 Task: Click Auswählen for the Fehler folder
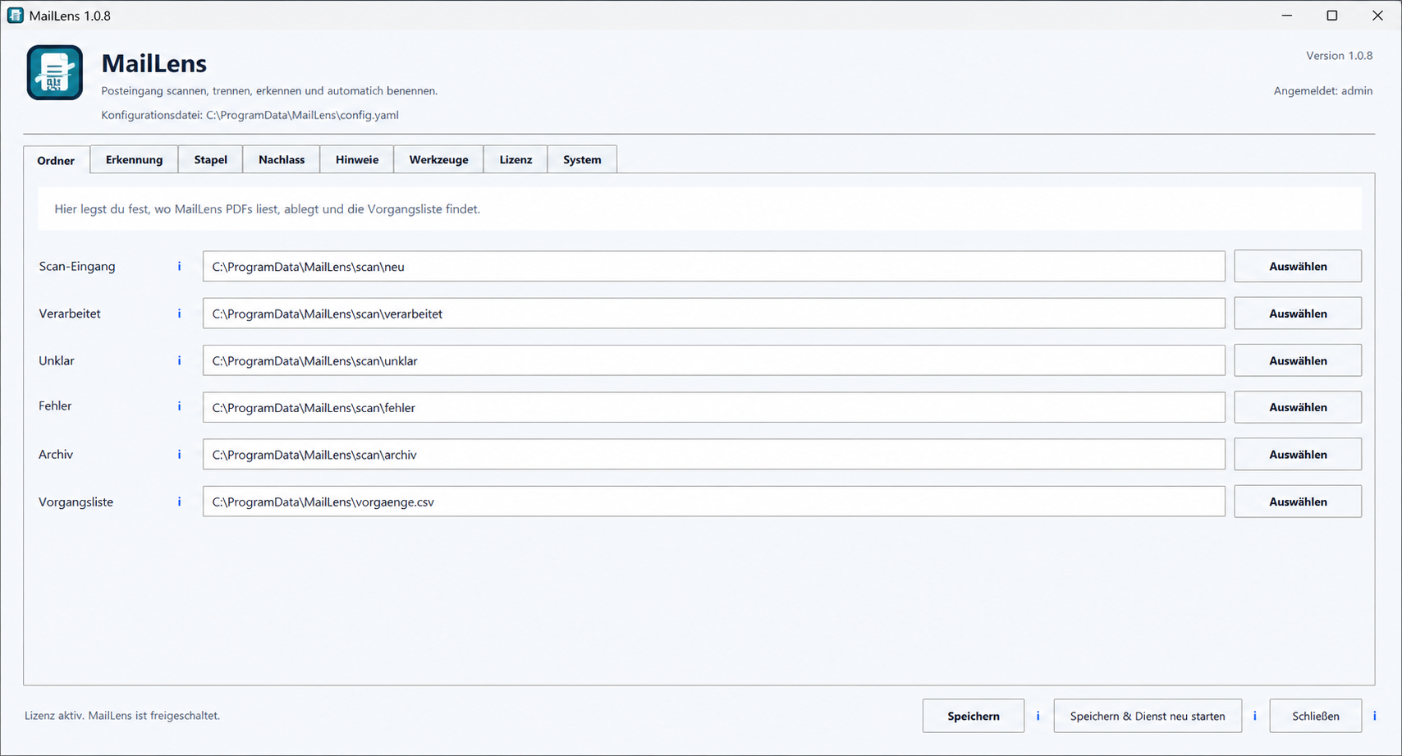[1298, 407]
